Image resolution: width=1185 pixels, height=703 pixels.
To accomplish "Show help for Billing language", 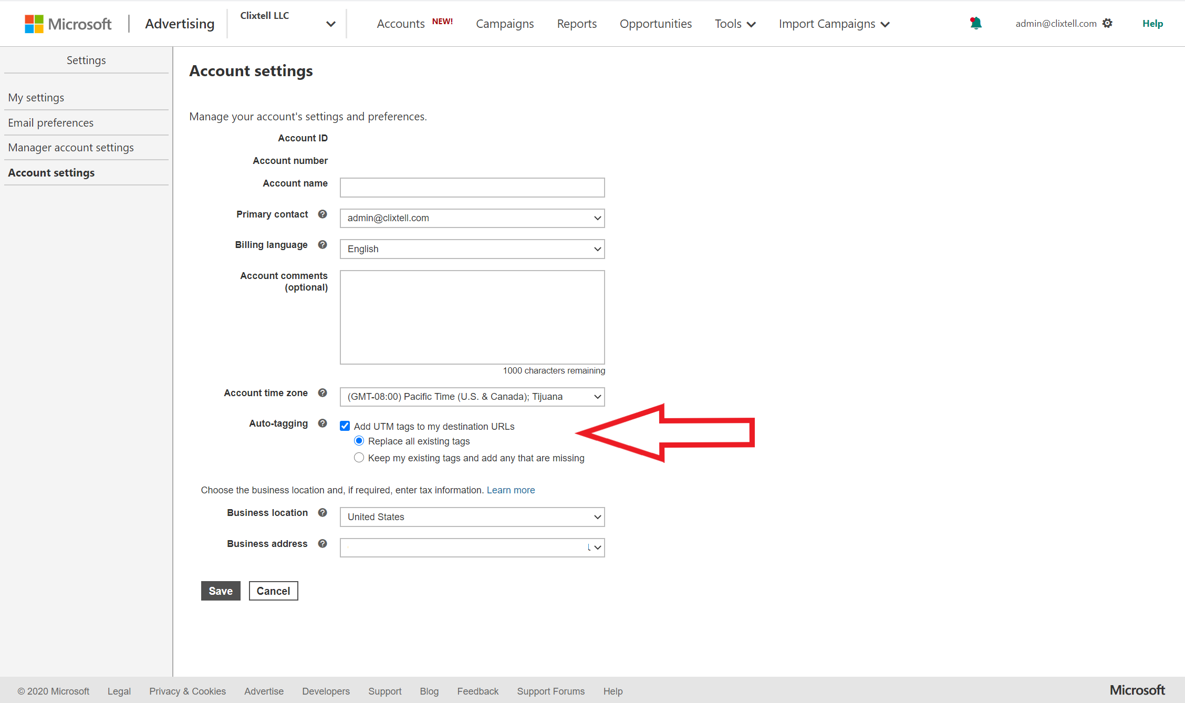I will pyautogui.click(x=323, y=244).
